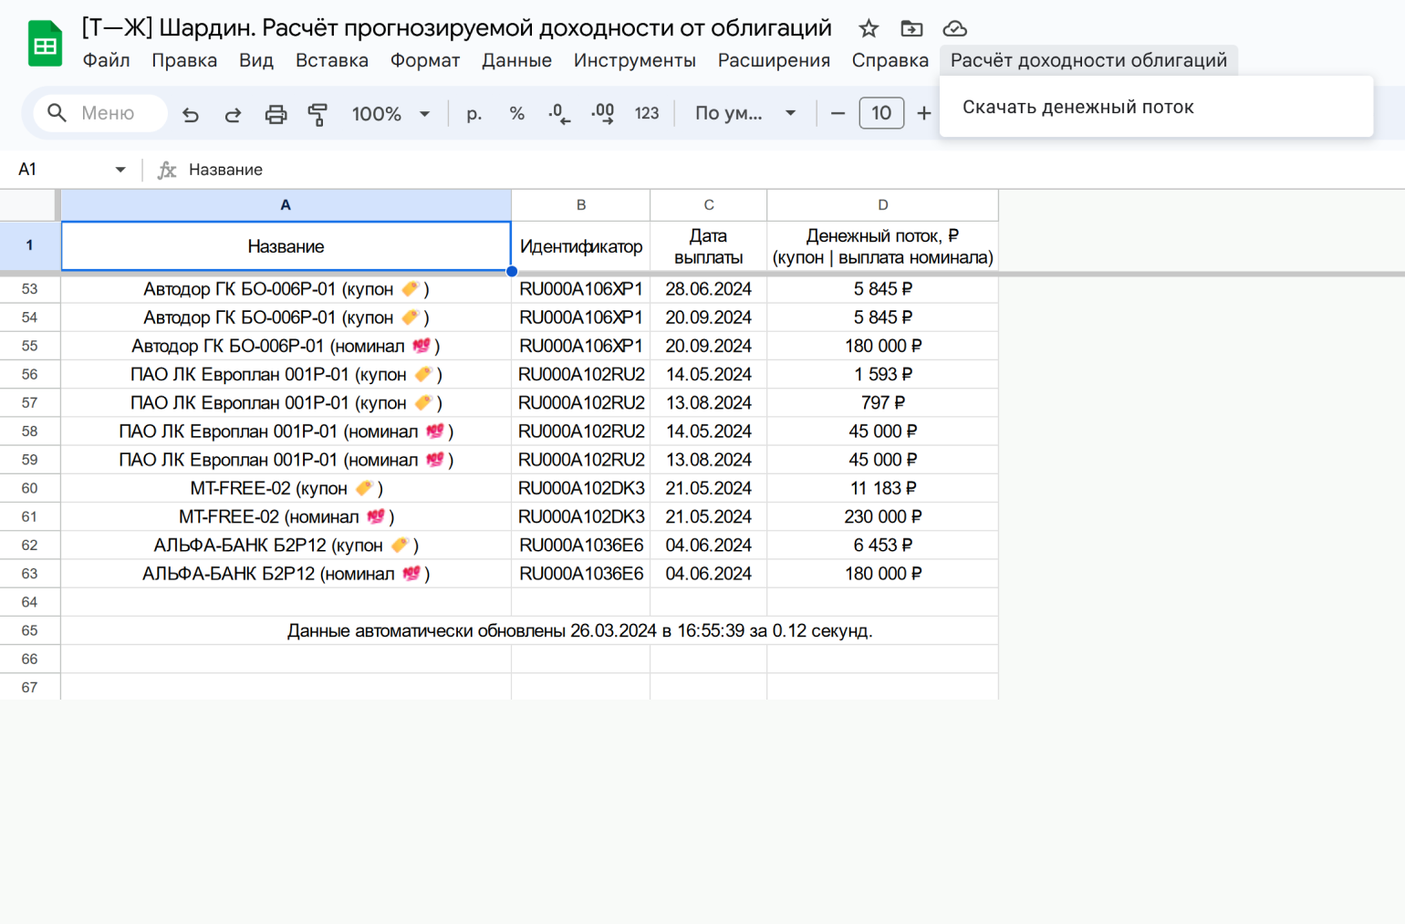Click the fx formula icon
Image resolution: width=1405 pixels, height=924 pixels.
(x=167, y=170)
